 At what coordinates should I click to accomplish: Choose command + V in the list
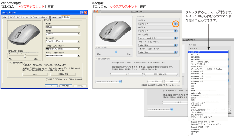point(208,76)
